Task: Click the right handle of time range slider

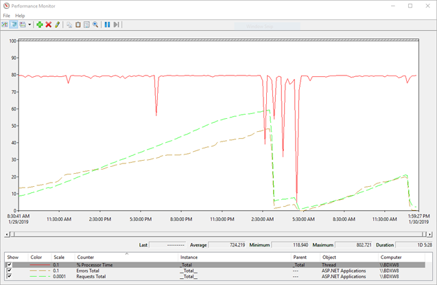Action: pos(424,234)
